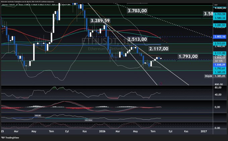Click the 2.111,00 price axis label
The height and width of the screenshot is (141, 228).
click(220, 53)
